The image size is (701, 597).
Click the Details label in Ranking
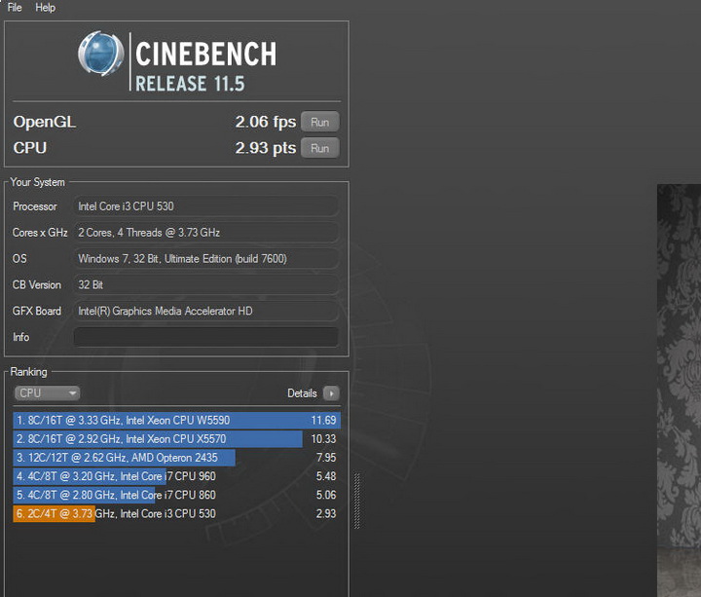pyautogui.click(x=302, y=393)
